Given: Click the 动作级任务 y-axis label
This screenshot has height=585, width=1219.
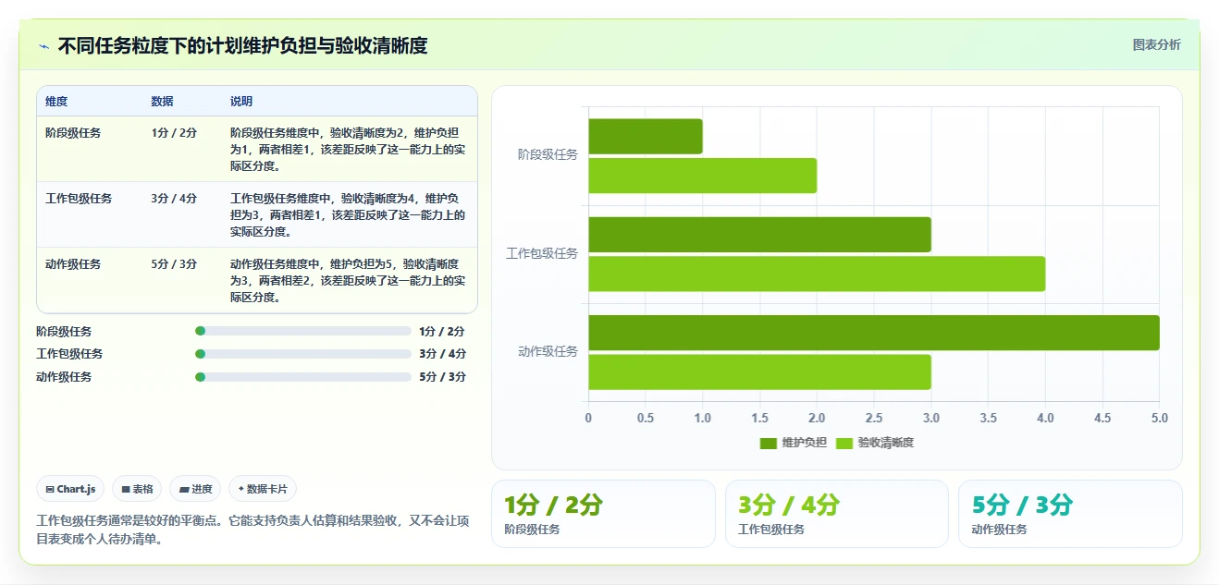Looking at the screenshot, I should coord(548,352).
